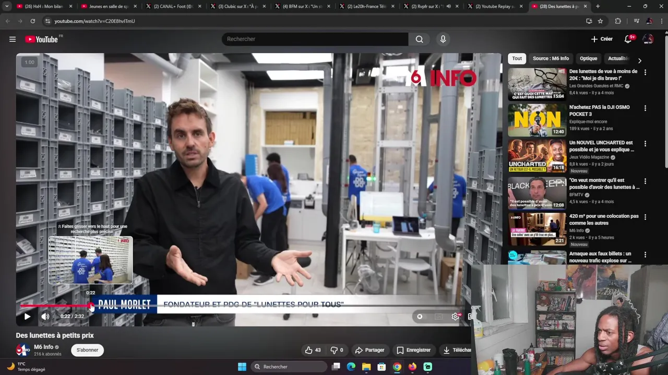This screenshot has width=668, height=375.
Task: Open YouTube notifications bell
Action: pos(628,39)
